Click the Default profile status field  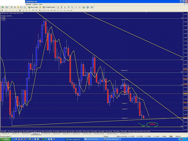tap(106, 136)
